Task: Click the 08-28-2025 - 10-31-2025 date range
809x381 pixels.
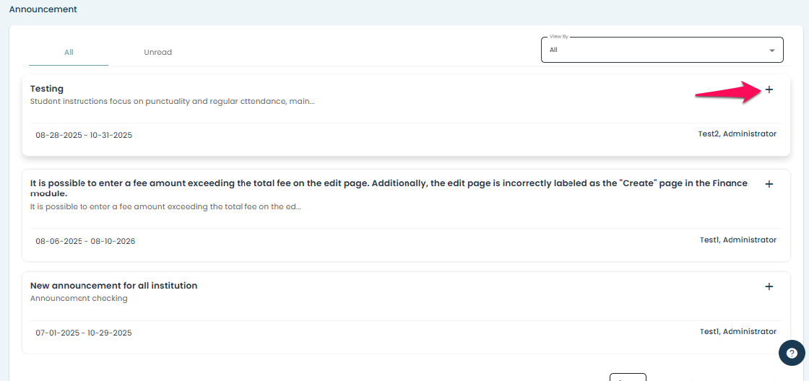Action: pos(84,135)
